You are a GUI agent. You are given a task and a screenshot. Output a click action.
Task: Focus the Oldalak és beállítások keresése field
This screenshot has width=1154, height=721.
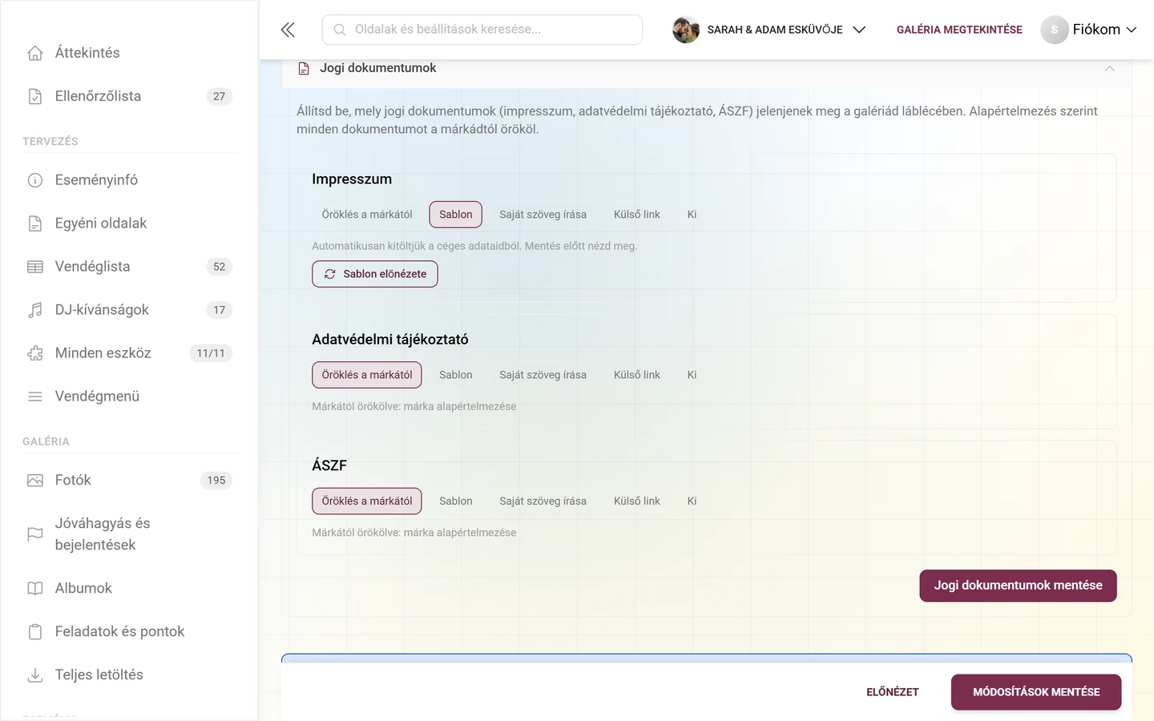482,30
